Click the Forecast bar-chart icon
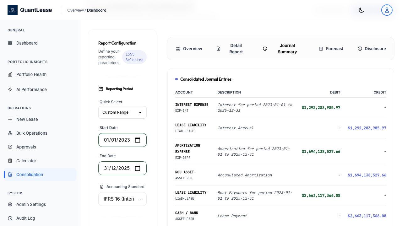This screenshot has height=226, width=402. coord(321,49)
